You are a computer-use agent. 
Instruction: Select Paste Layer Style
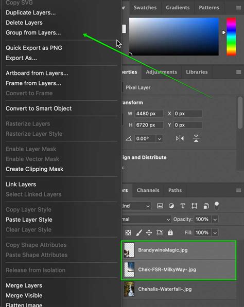pos(29,220)
